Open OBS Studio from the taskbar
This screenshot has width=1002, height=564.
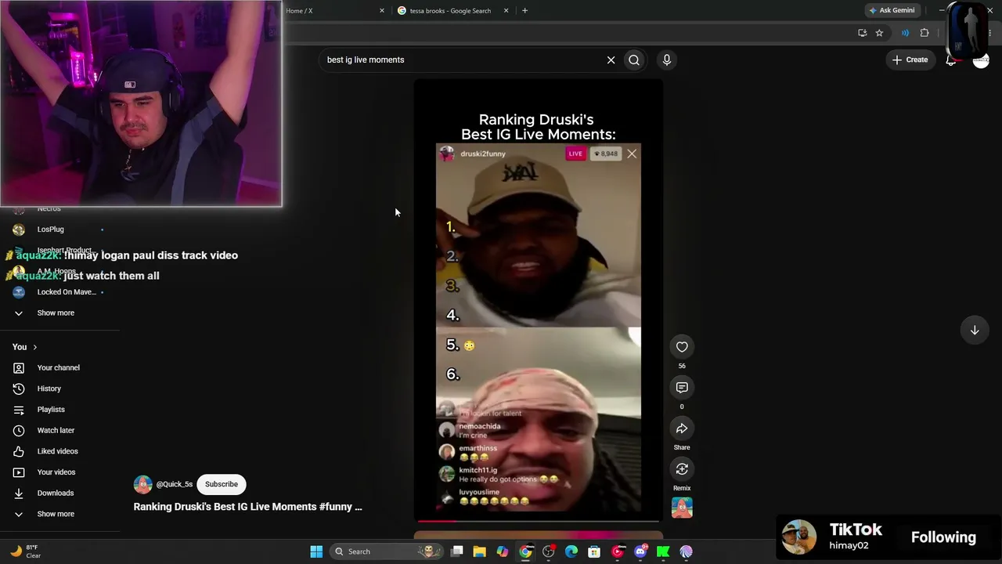549,551
